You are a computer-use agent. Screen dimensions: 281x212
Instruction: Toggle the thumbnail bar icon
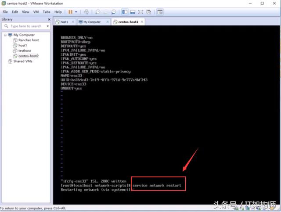[x=133, y=12]
